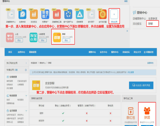Viewport: 160px width, 126px height.
Task: Click 添加 under 群聊 app
Action: pos(66,40)
